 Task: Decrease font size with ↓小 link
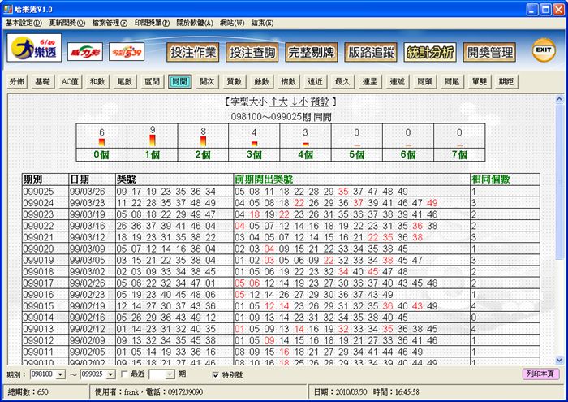click(x=299, y=102)
